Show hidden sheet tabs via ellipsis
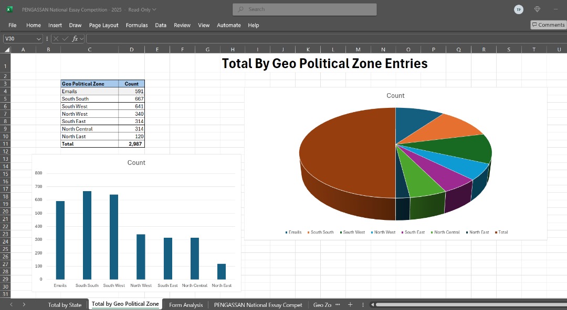567x310 pixels. [338, 305]
